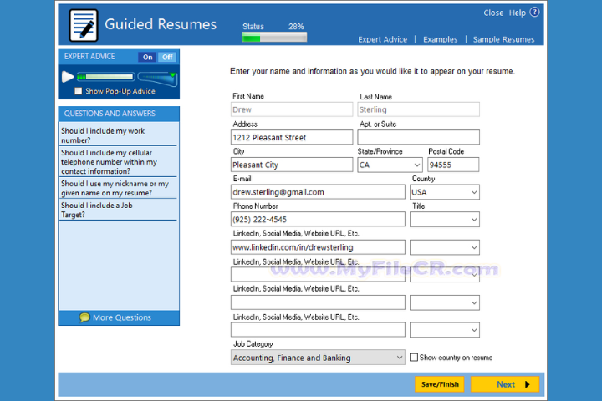Open type dropdown beside third URL field
The height and width of the screenshot is (401, 602).
tap(445, 302)
